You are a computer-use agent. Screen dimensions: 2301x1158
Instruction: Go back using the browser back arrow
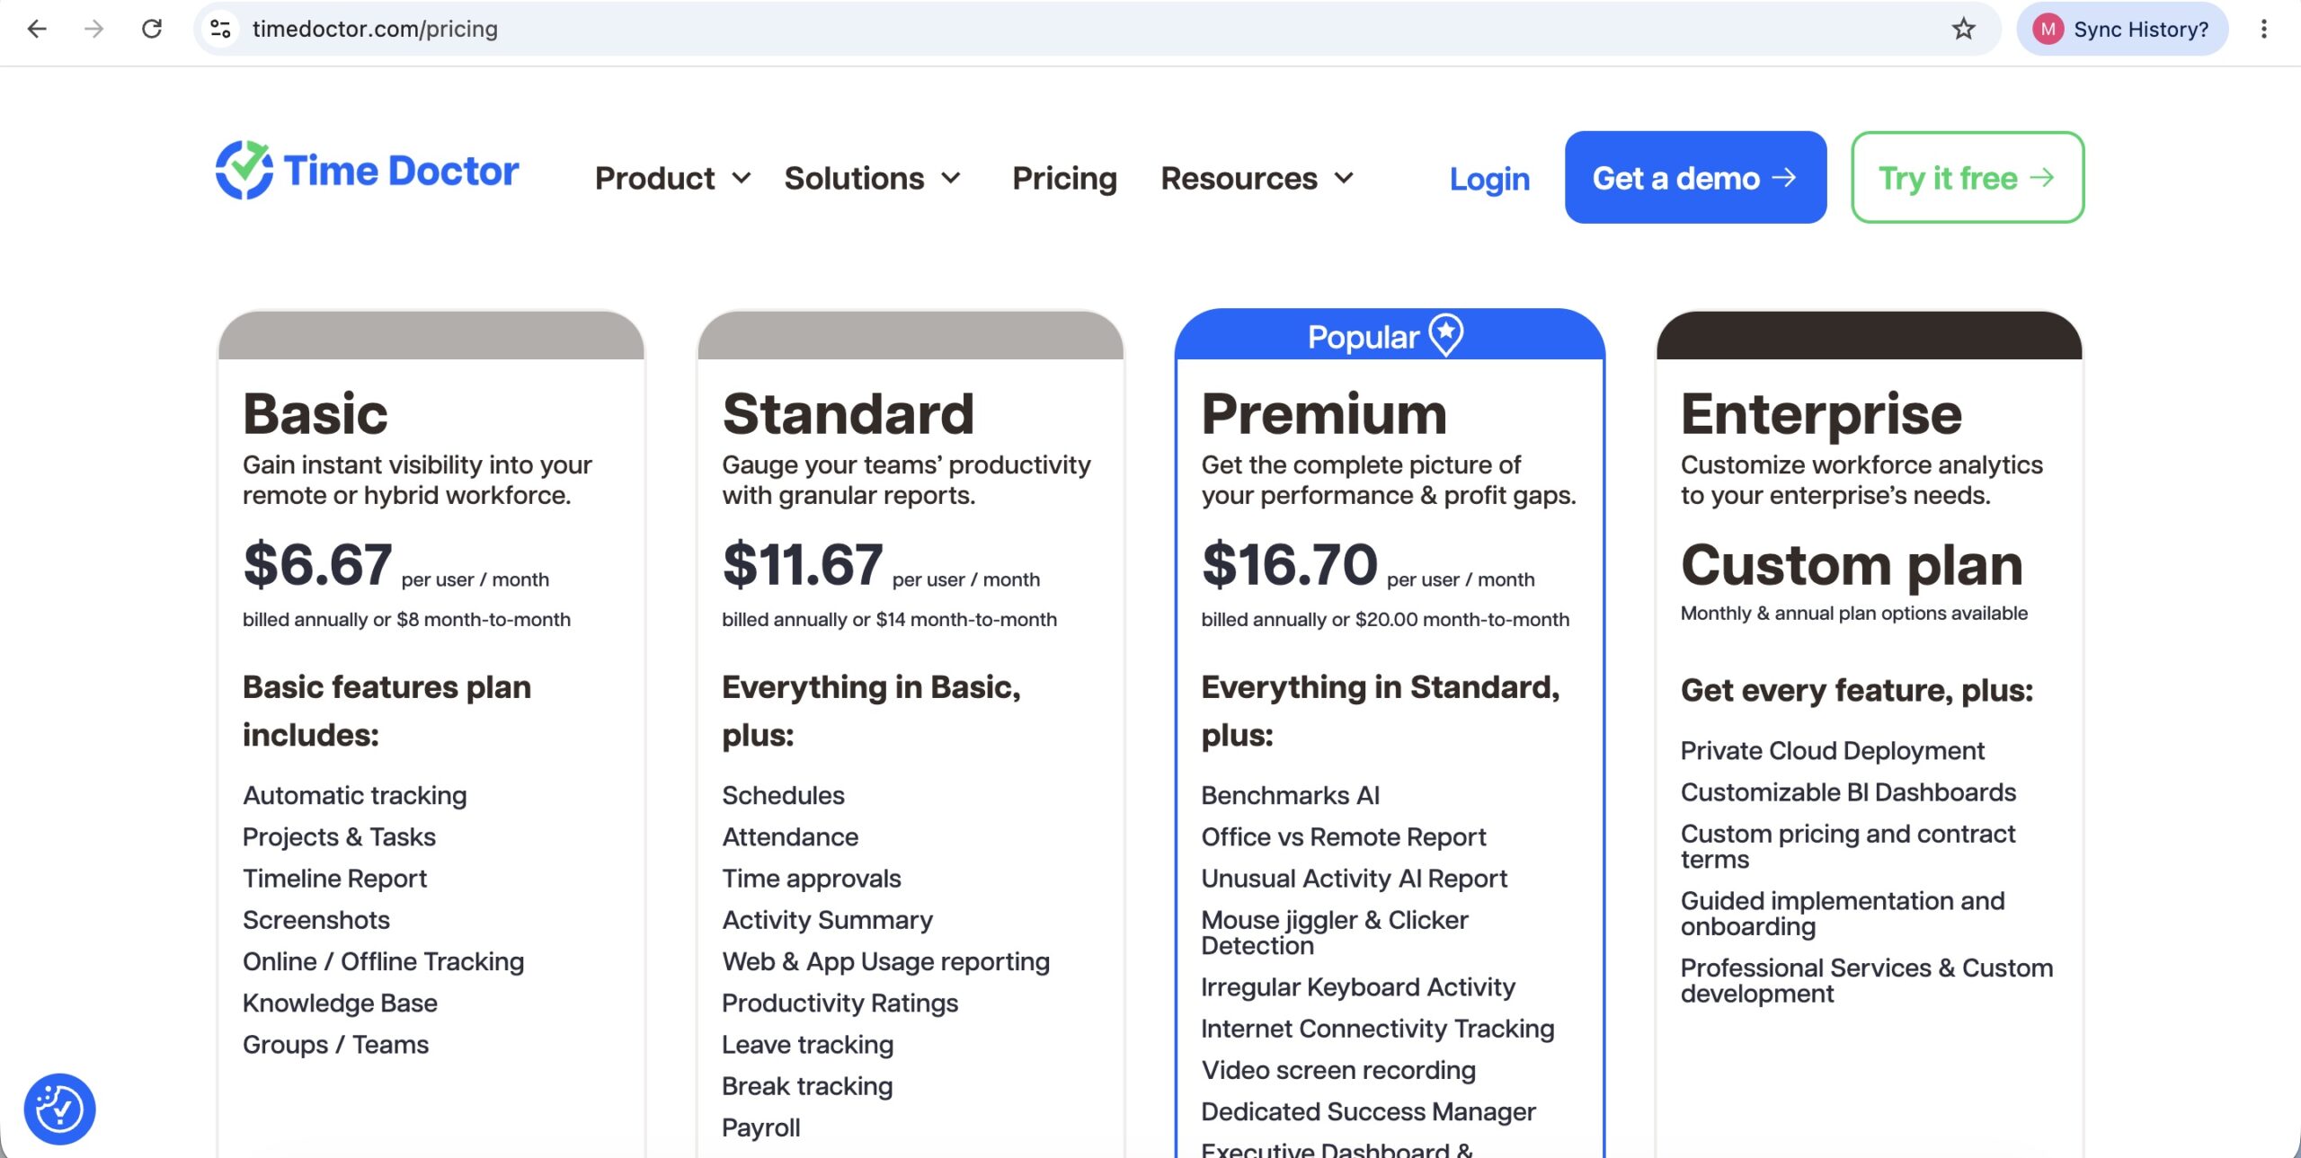tap(37, 29)
